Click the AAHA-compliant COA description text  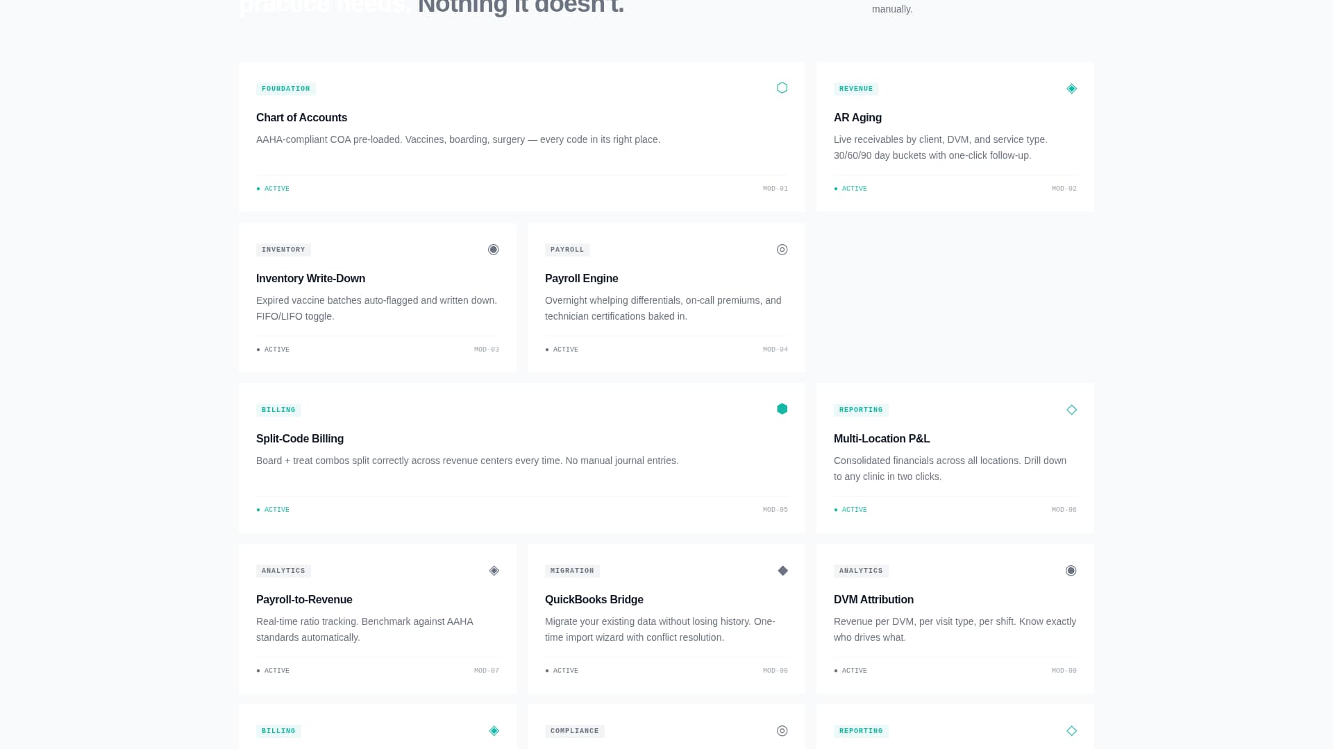[458, 139]
